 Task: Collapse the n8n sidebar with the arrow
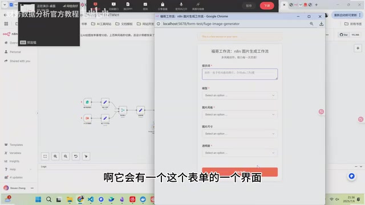click(38, 113)
